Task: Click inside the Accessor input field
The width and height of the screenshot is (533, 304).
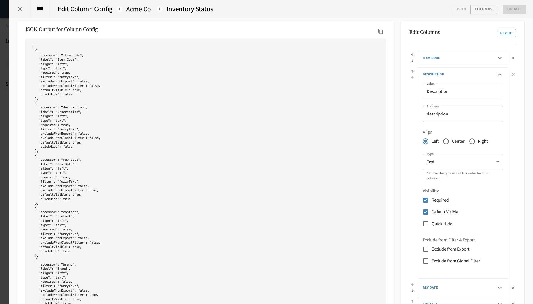Action: 462,114
